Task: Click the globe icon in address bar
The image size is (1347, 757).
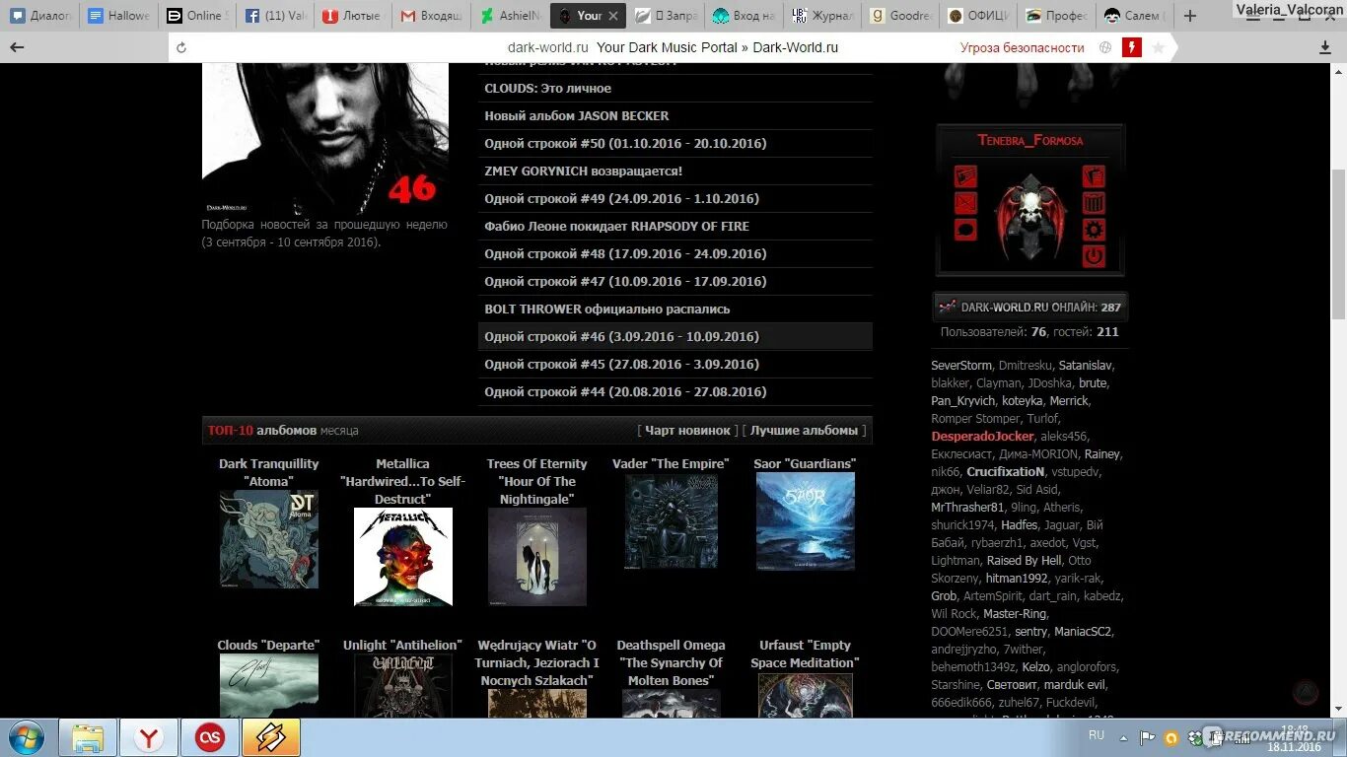Action: (x=1105, y=47)
